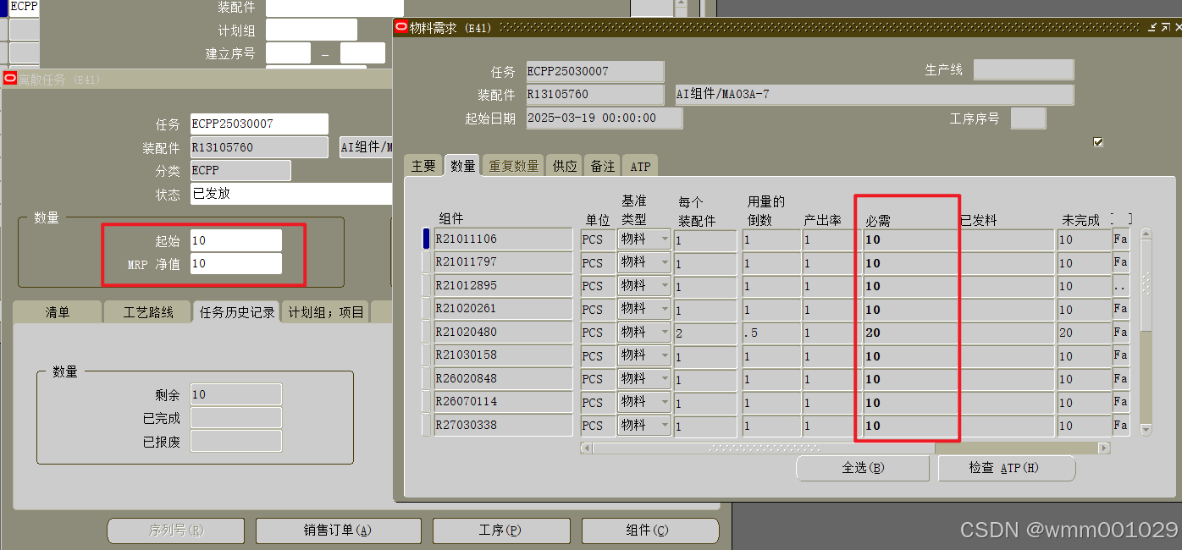
Task: Click the 任务 field in 离散任务 window
Action: [x=259, y=124]
